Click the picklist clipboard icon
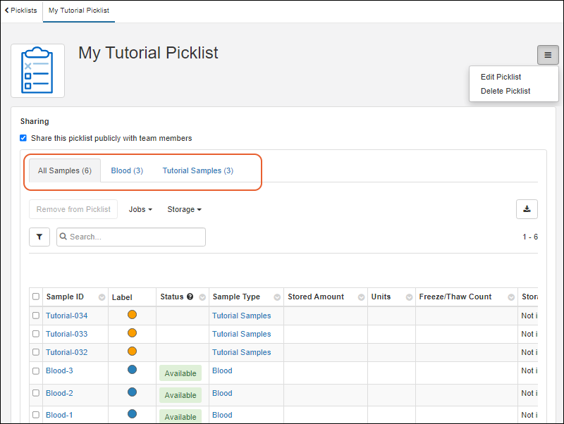Image resolution: width=564 pixels, height=424 pixels. point(37,70)
